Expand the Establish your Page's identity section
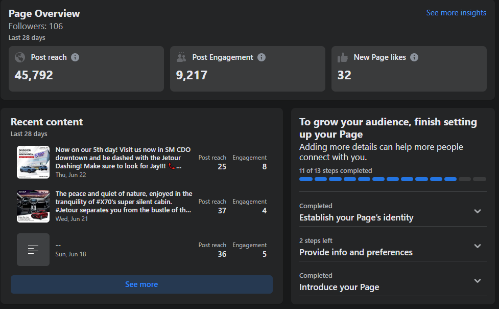This screenshot has width=499, height=309. tap(478, 211)
